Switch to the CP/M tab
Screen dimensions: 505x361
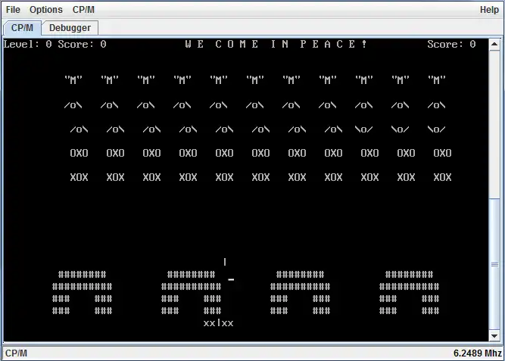[x=22, y=28]
